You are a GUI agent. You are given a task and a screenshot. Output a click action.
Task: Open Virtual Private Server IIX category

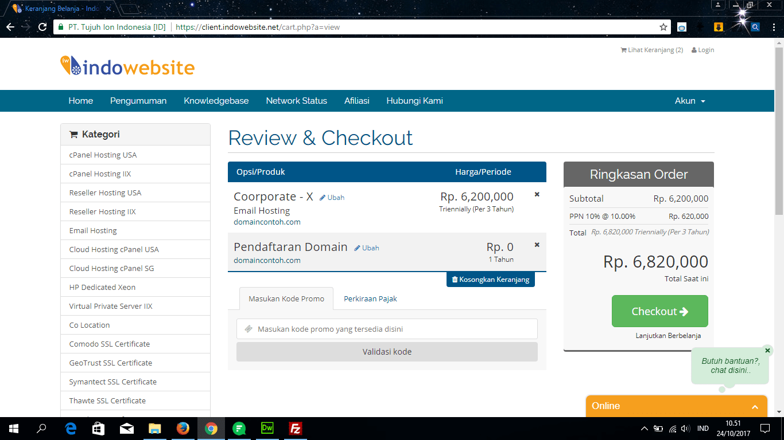click(x=135, y=306)
